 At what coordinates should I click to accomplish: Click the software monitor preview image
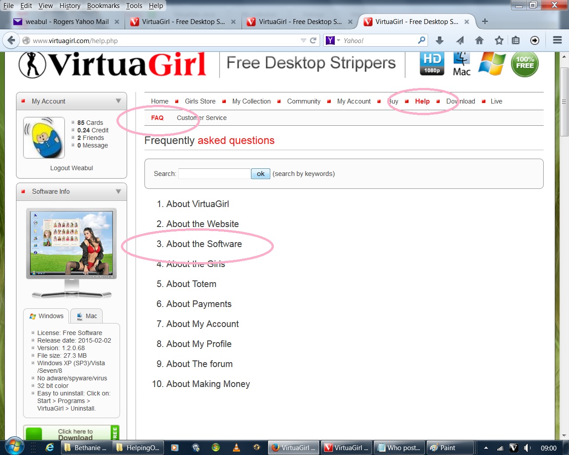click(72, 252)
